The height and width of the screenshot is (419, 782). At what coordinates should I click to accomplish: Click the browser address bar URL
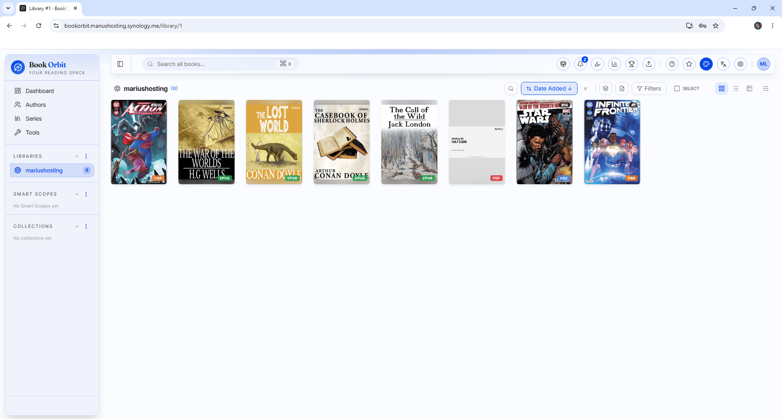click(x=123, y=26)
